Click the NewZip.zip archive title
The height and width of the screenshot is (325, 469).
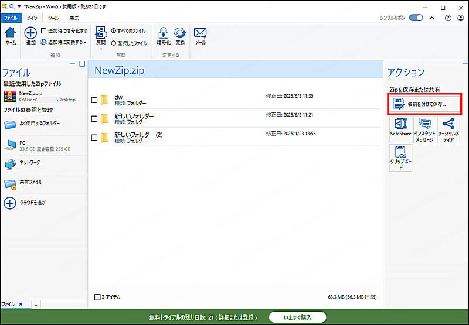[120, 70]
